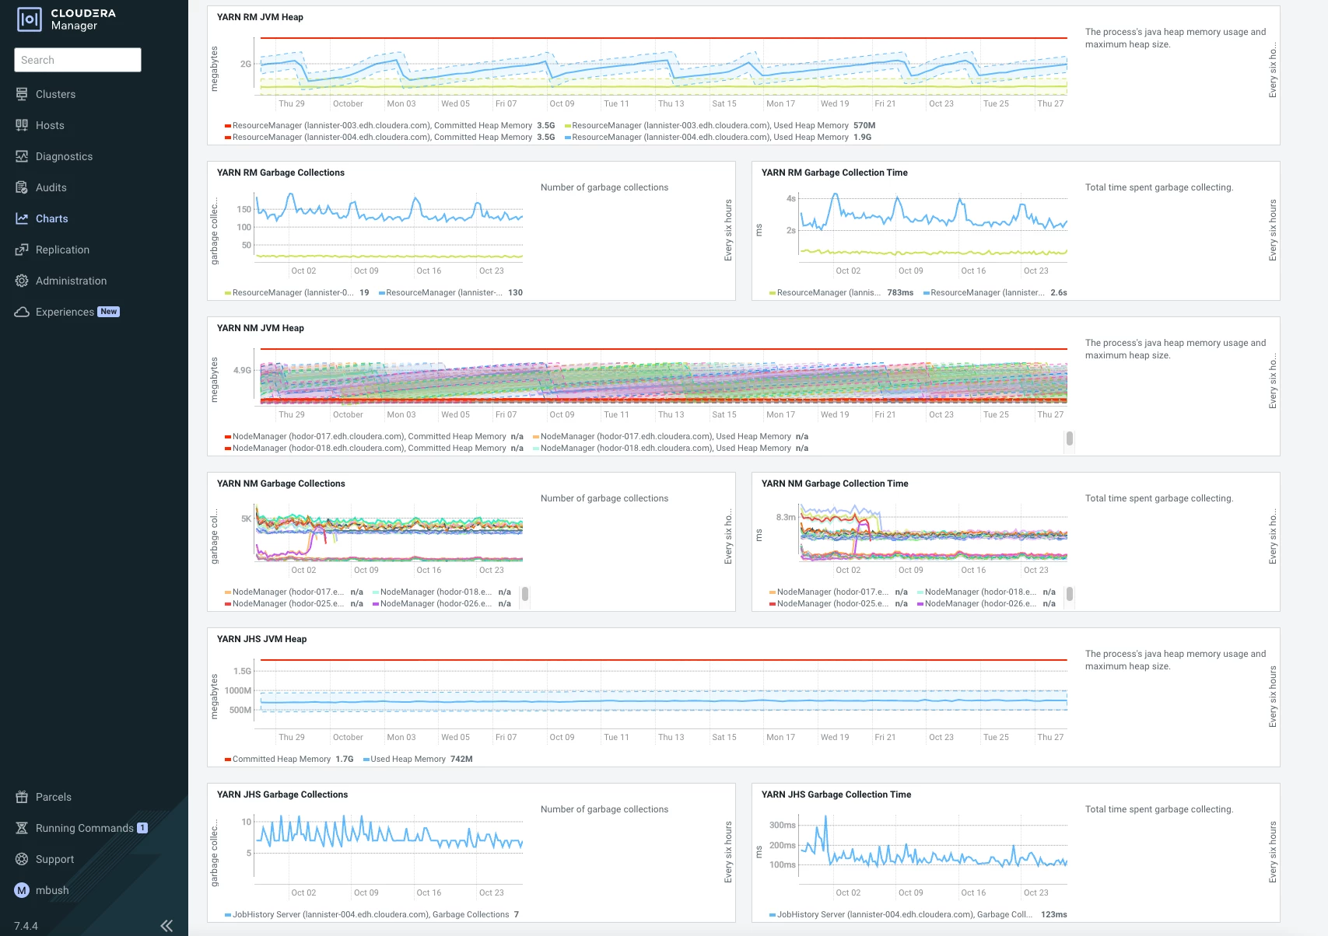Click the Running Commands count badge
This screenshot has height=936, width=1328.
click(142, 828)
